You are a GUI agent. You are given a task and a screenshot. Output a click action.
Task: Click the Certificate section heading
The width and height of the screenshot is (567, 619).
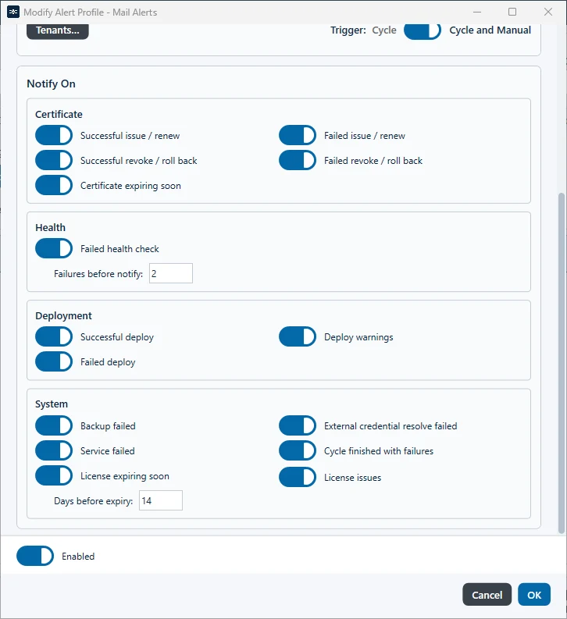[x=59, y=114]
